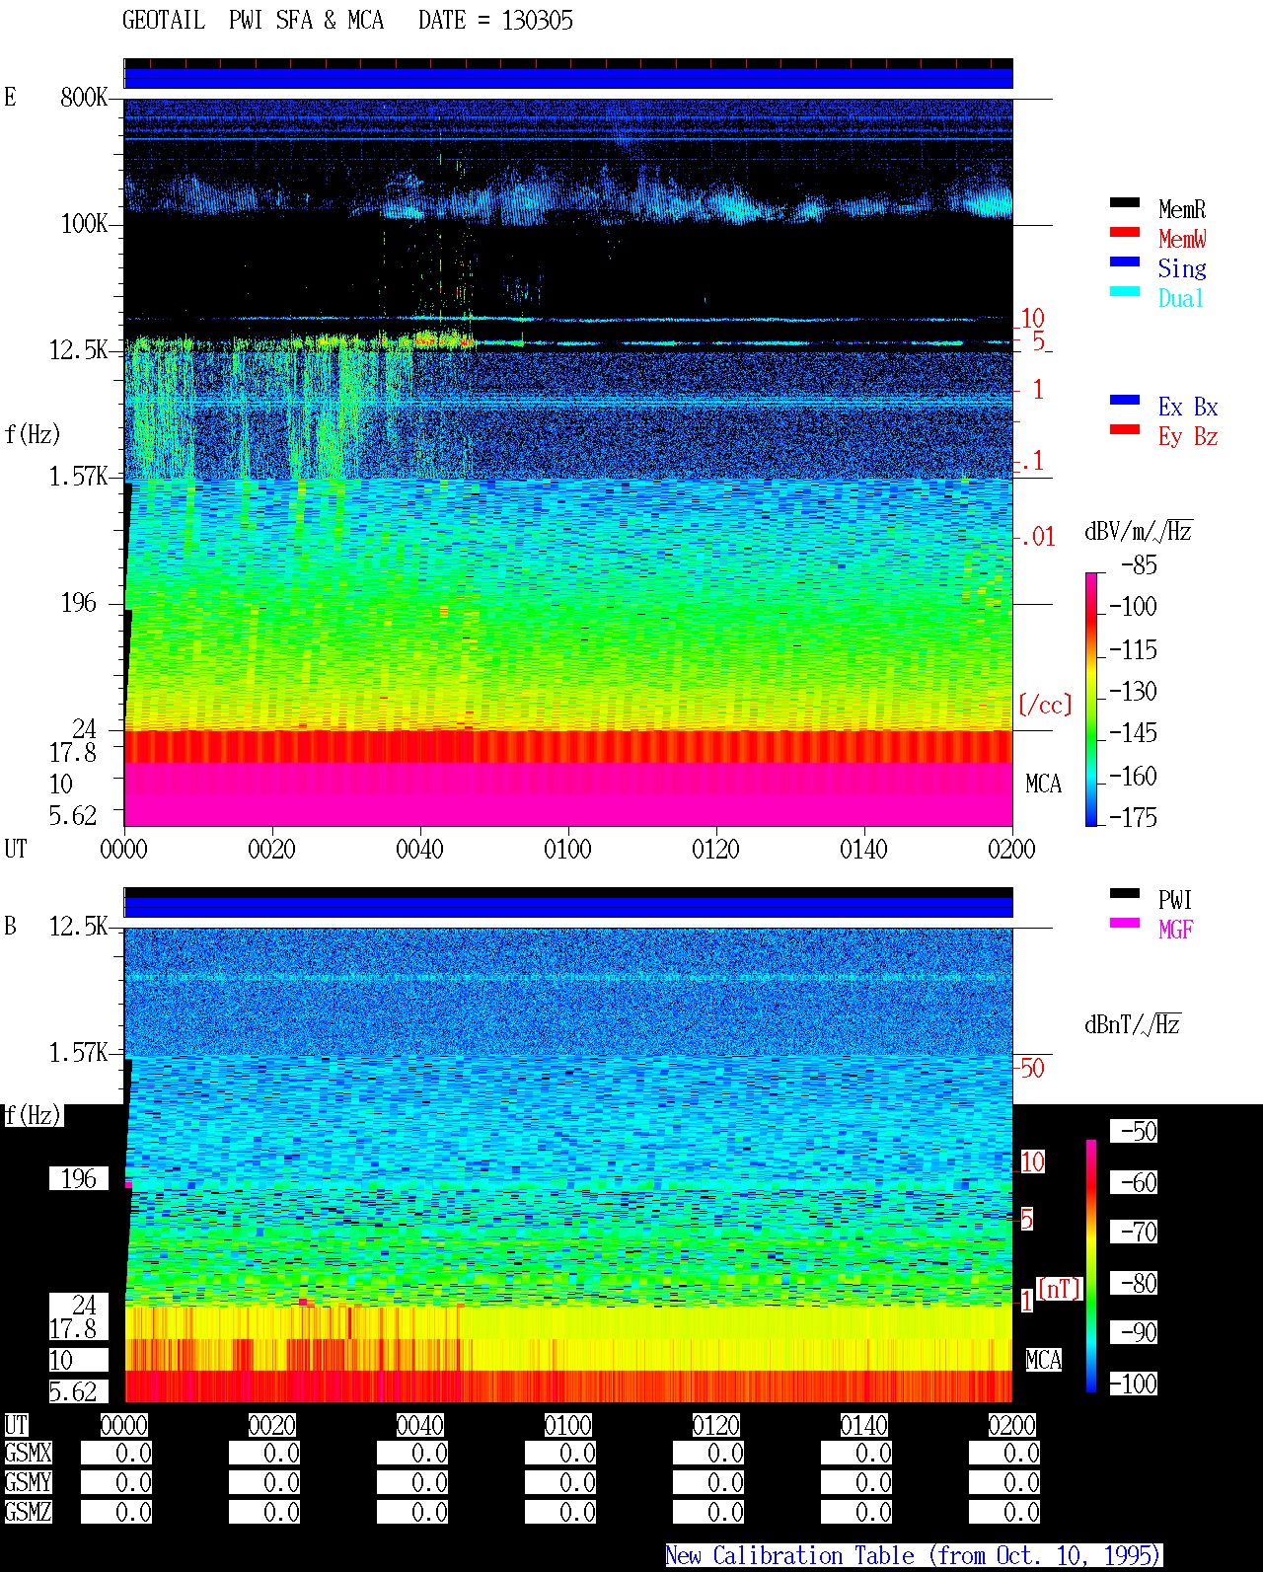Click the 'MCA' label beside the E panel
Screen dimensions: 1263x1572
pos(1043,784)
